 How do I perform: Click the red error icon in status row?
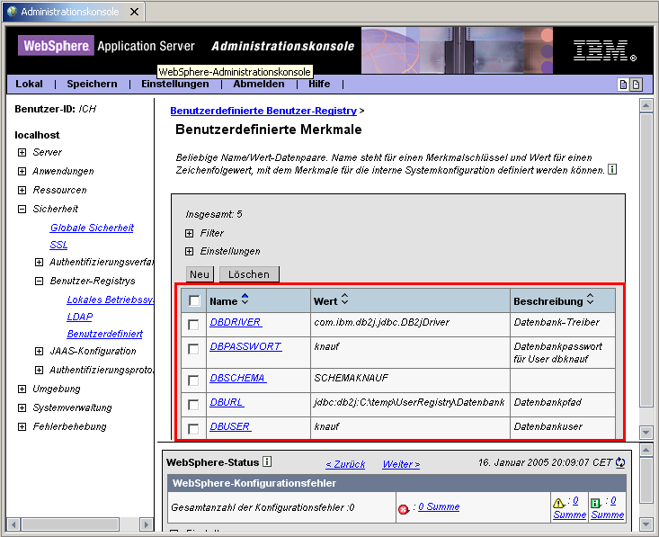(x=403, y=509)
